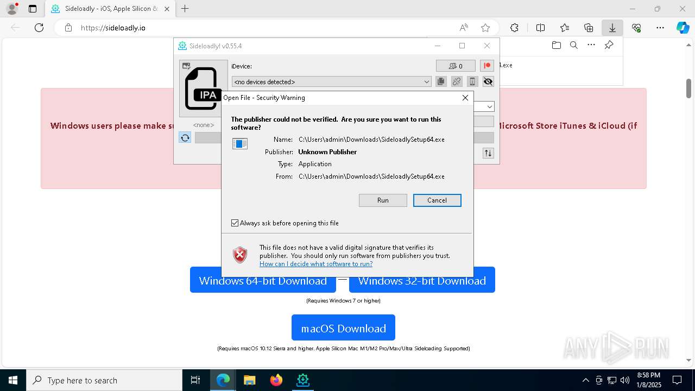Click the macOS Download button
Viewport: 695px width, 391px height.
[x=343, y=328]
